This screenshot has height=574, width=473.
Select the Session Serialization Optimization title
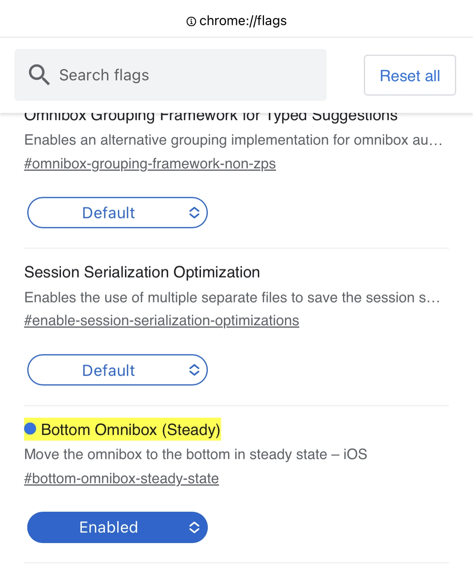(x=142, y=272)
